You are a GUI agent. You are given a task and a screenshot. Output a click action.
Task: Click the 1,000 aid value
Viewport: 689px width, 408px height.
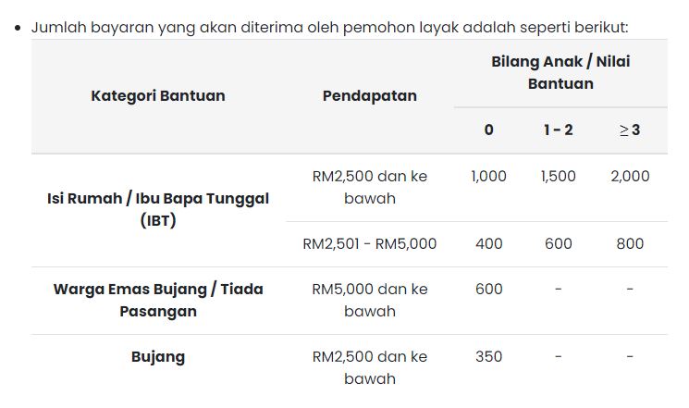(488, 177)
